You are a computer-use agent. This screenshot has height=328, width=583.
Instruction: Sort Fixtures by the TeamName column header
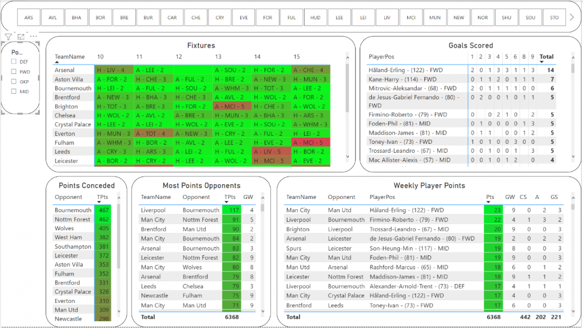(x=69, y=57)
